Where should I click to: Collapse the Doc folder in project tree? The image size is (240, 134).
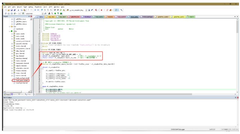9,26
